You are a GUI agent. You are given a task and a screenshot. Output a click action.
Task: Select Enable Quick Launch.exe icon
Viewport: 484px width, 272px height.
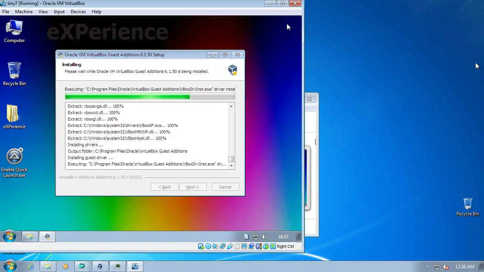tap(14, 163)
